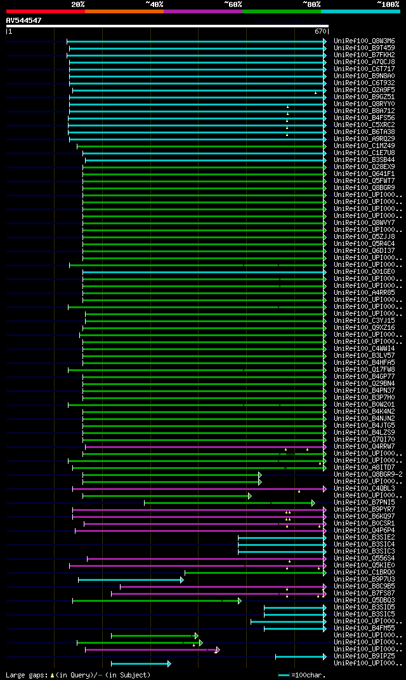Viewport: 406px width, 680px height.
Task: Click the UniRef100_Q7QI70 label
Action: click(x=364, y=440)
